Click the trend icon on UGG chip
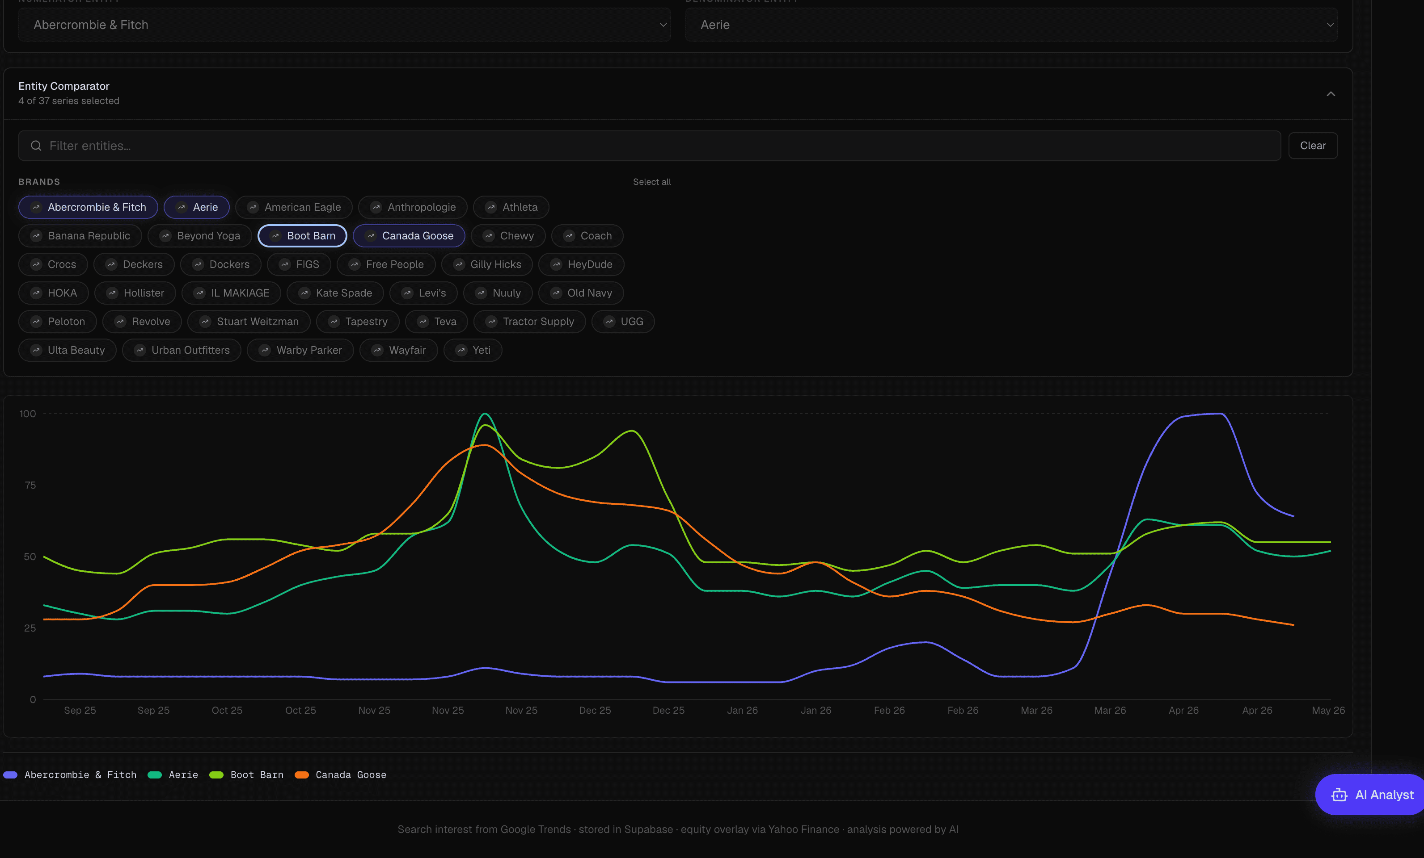 point(609,322)
